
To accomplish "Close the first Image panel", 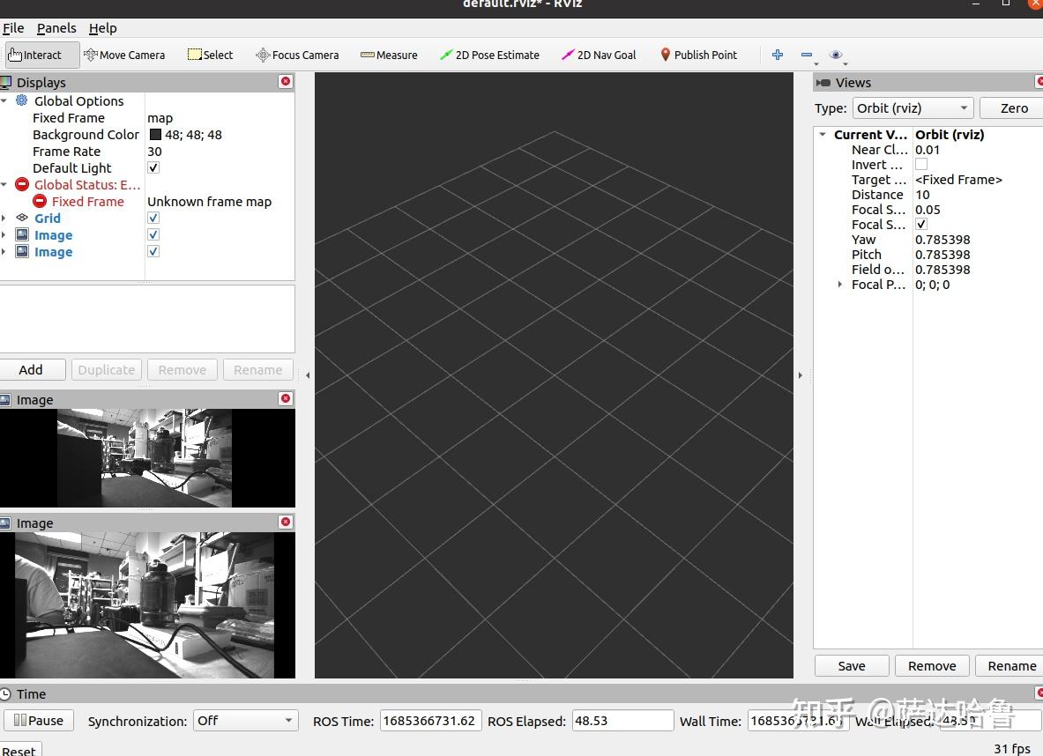I will point(286,398).
